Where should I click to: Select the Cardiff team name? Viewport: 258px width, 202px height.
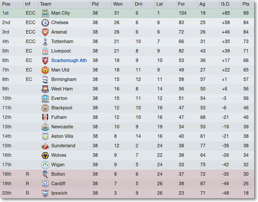tap(58, 183)
